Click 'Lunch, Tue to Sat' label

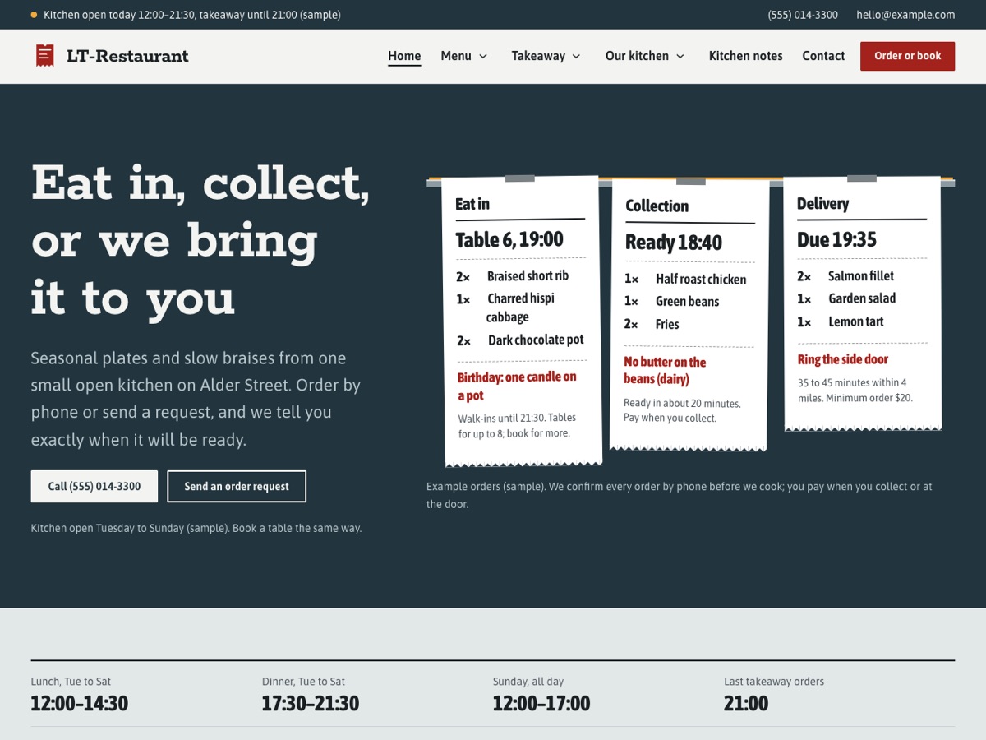coord(71,682)
